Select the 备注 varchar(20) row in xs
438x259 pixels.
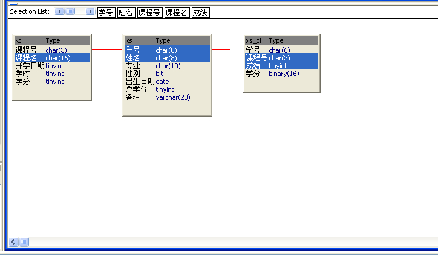point(167,97)
